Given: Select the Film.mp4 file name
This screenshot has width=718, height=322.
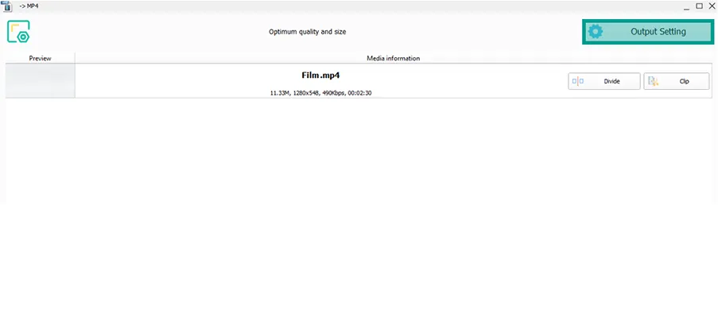Looking at the screenshot, I should (x=320, y=75).
